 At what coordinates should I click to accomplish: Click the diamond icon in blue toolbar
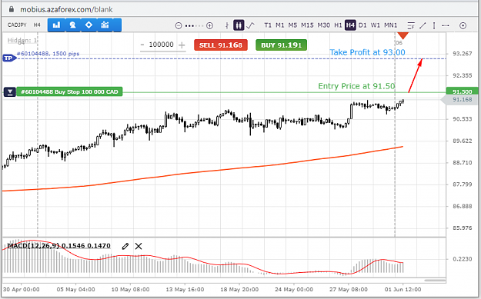tap(89, 25)
